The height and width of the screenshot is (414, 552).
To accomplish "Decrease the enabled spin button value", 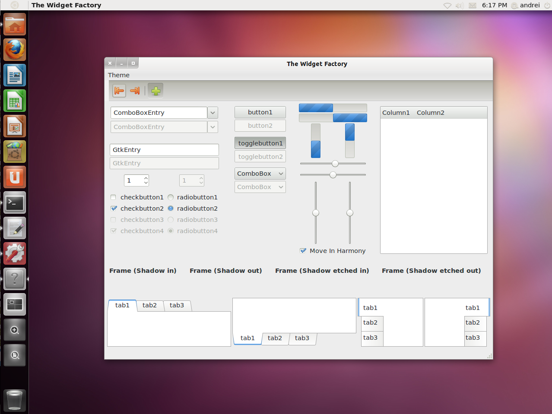I will [x=146, y=183].
